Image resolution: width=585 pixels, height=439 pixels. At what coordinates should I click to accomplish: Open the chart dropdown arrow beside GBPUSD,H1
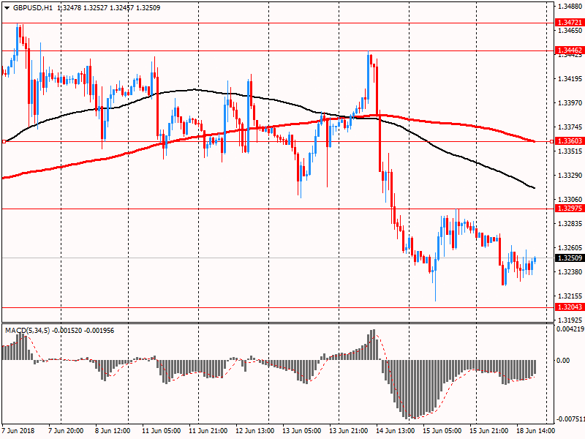[x=7, y=8]
